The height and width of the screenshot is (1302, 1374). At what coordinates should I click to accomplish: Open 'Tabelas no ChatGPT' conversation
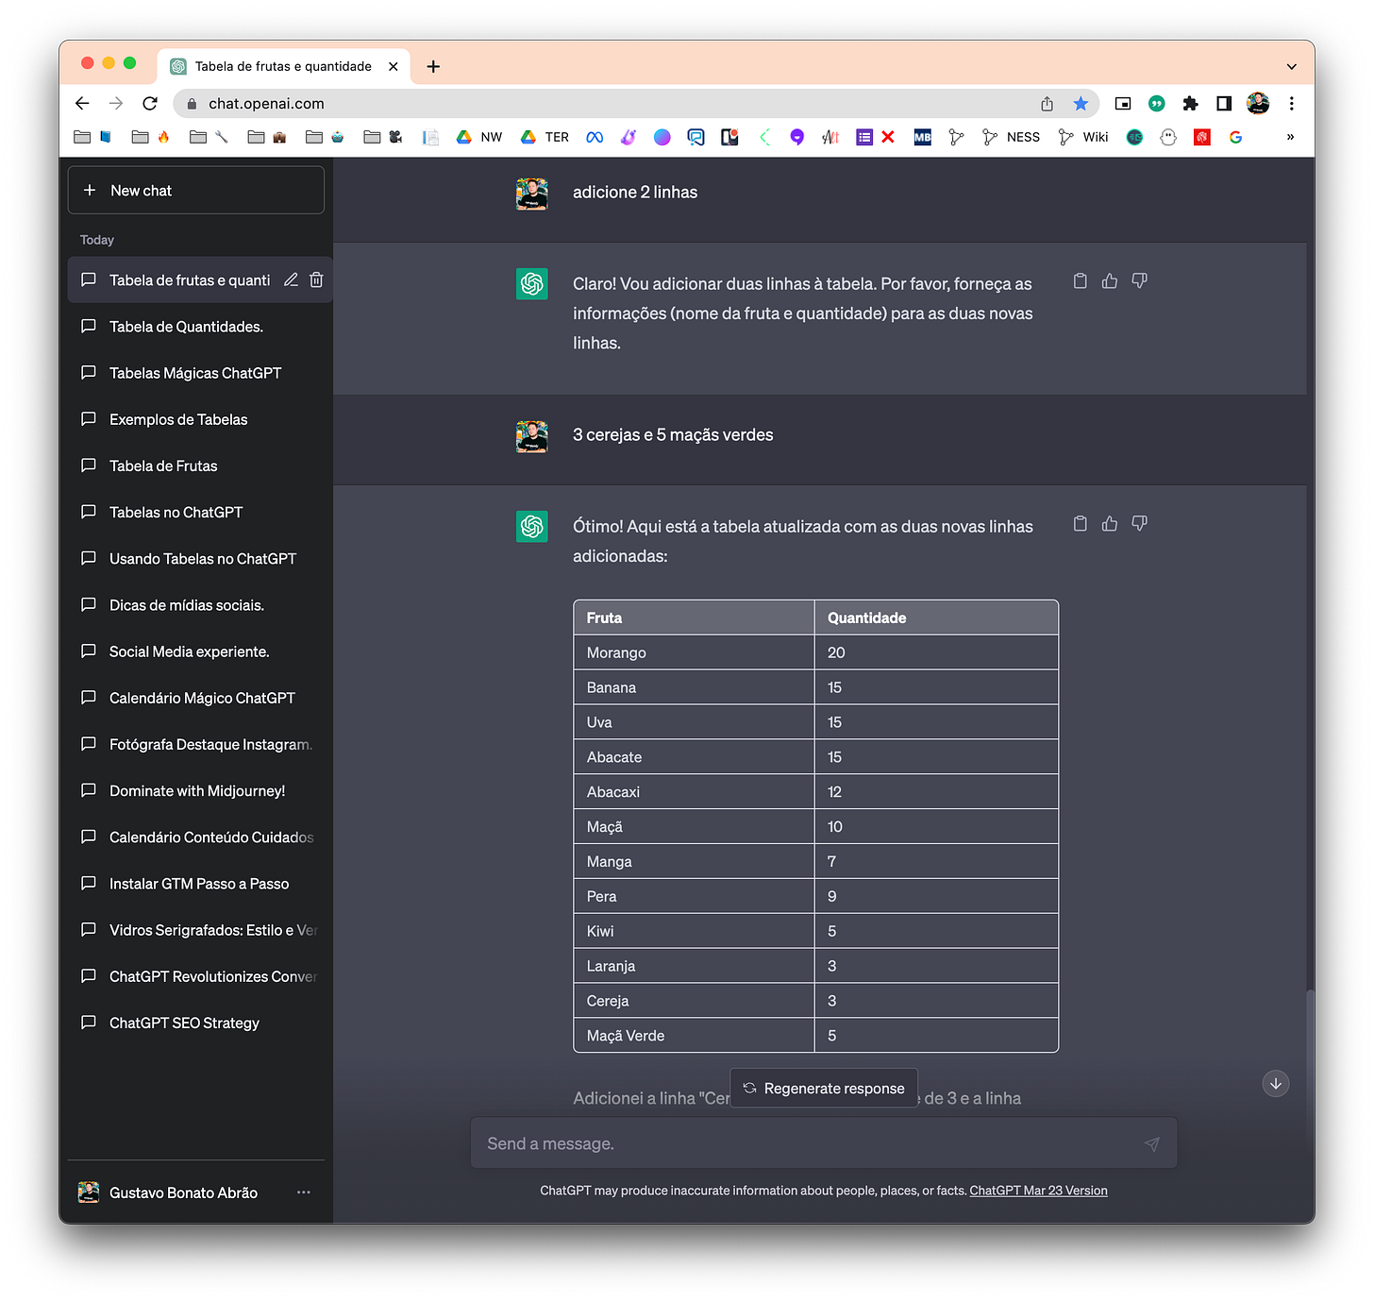(200, 512)
